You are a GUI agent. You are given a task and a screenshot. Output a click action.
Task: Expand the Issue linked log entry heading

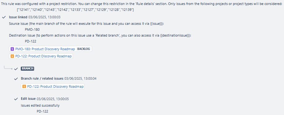coord(18,17)
